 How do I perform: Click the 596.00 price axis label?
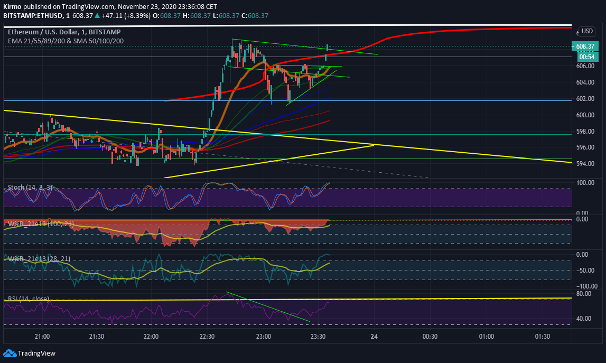click(x=585, y=147)
